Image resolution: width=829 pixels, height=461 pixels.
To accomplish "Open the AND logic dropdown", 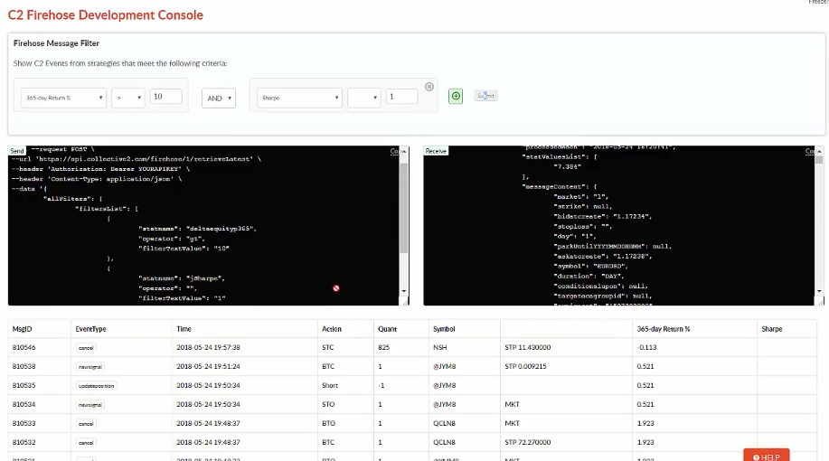I will coord(219,99).
